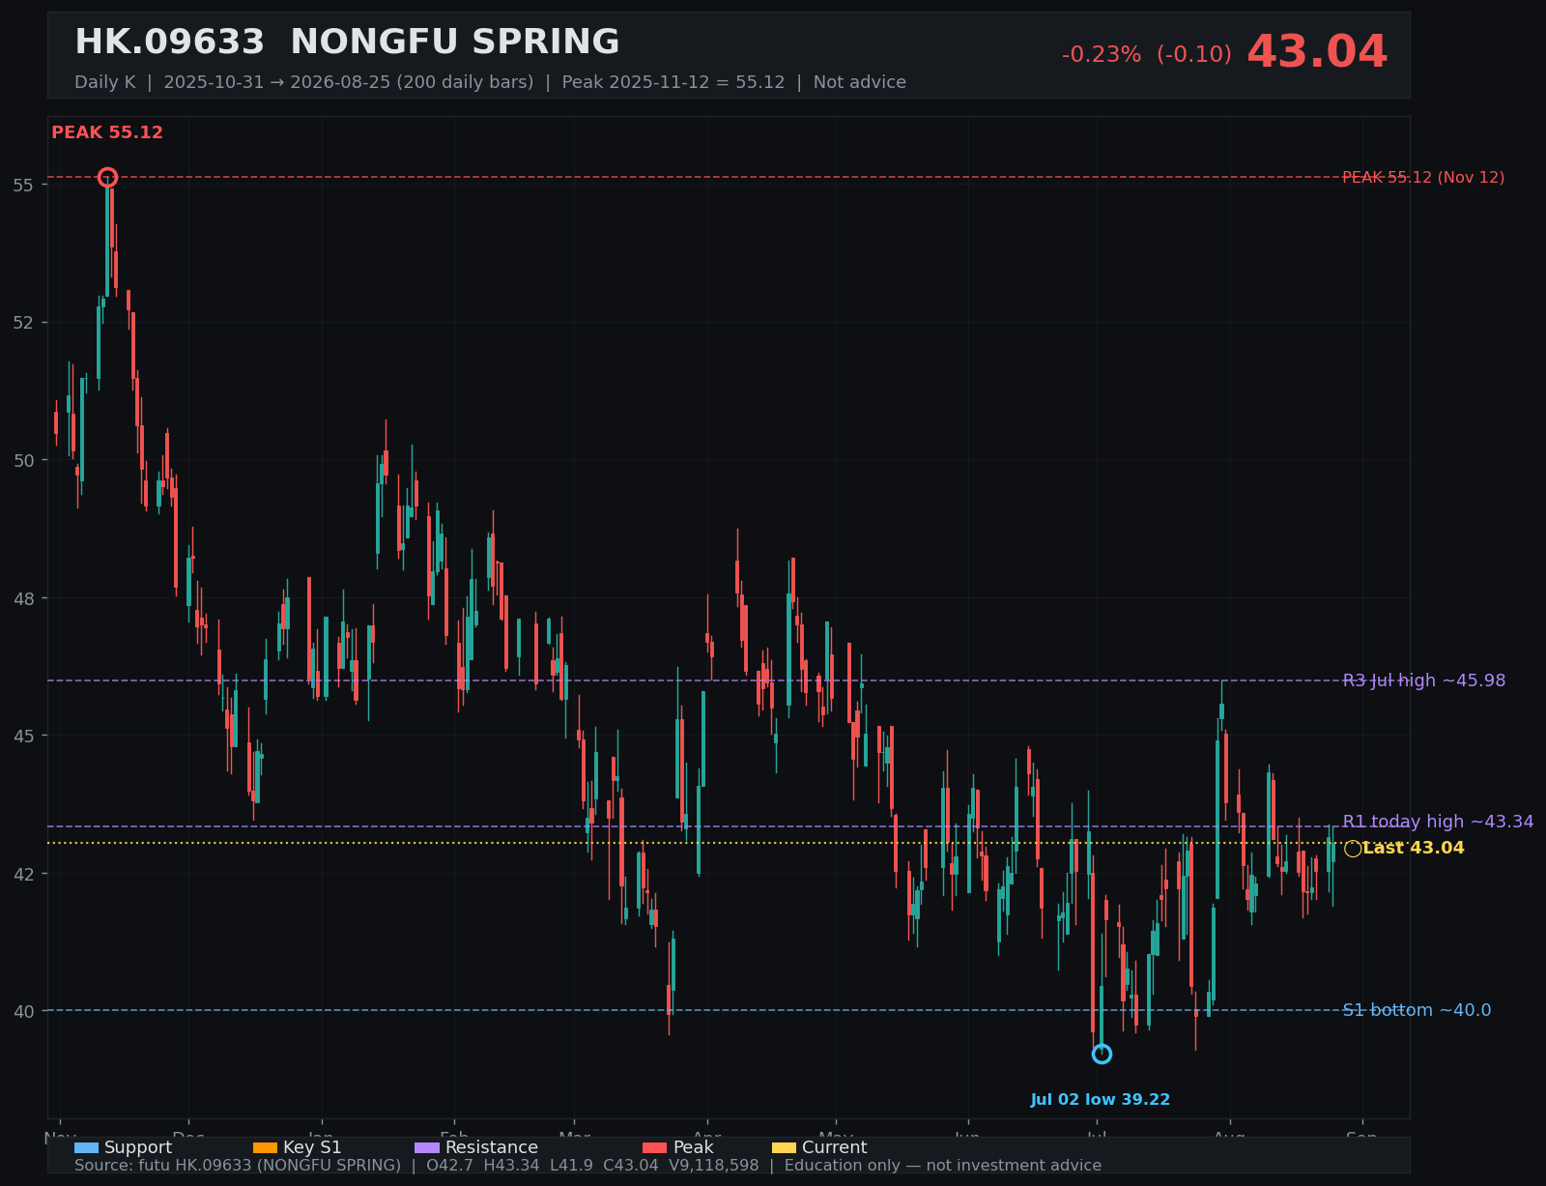
Task: Click the y-axis label "55"
Action: (x=24, y=185)
